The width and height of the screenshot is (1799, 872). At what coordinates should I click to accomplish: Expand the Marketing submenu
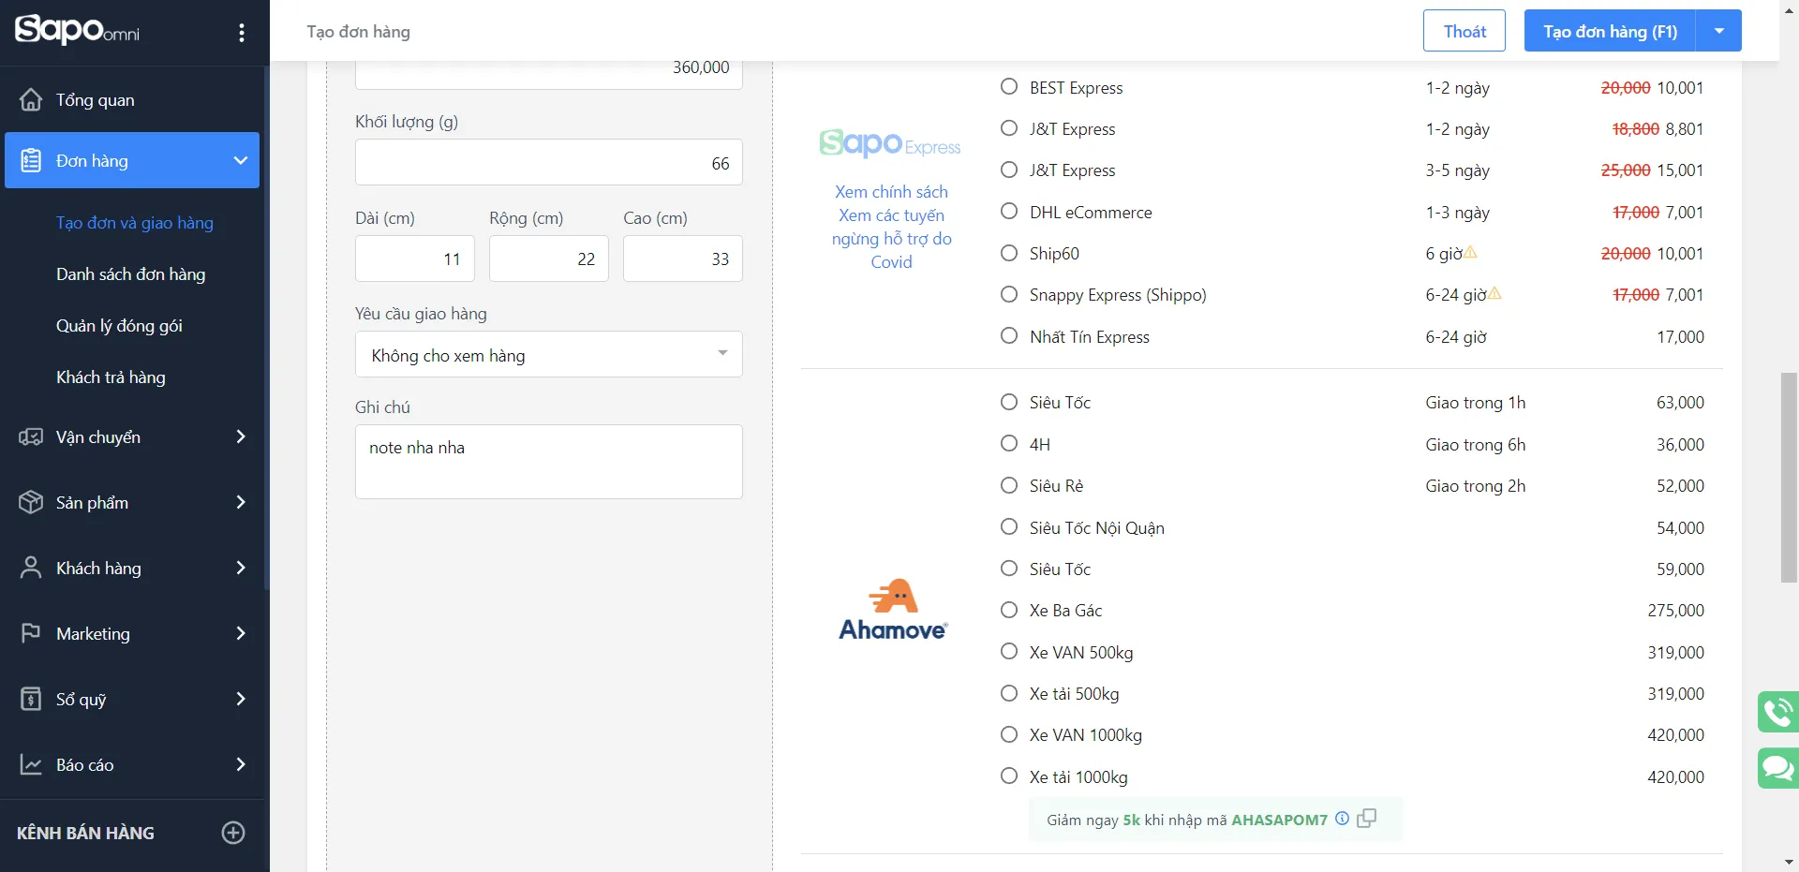click(x=241, y=633)
